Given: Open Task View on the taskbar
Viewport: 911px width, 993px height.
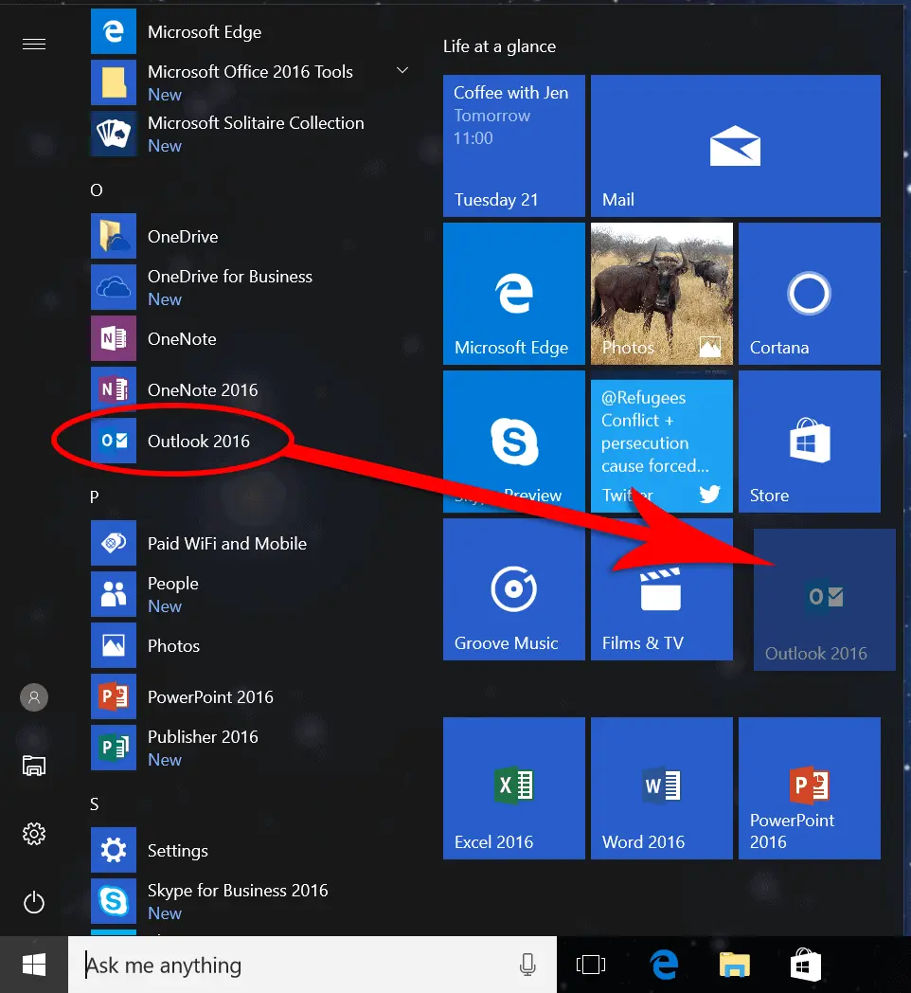Looking at the screenshot, I should point(591,965).
